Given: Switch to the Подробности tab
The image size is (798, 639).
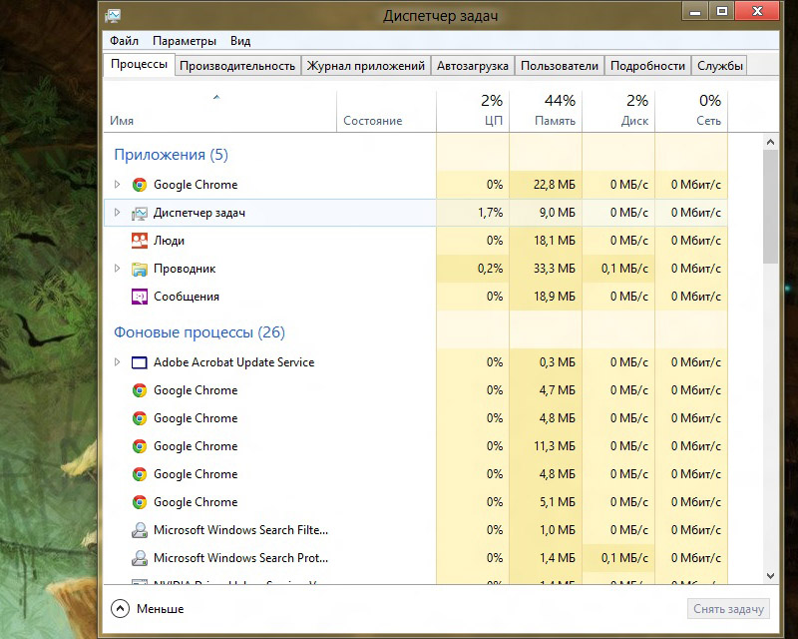Looking at the screenshot, I should 647,66.
